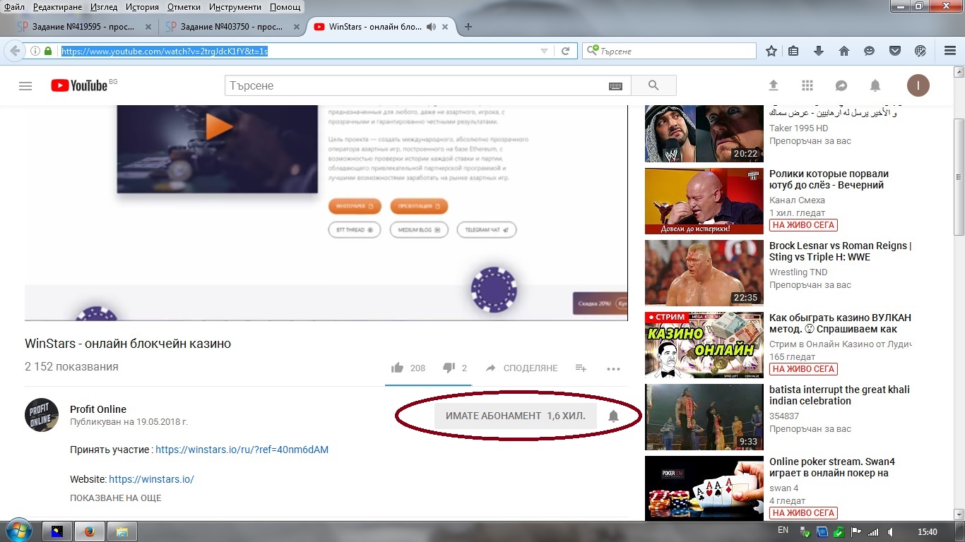
Task: Open YouTube notifications bell in header
Action: click(x=875, y=85)
